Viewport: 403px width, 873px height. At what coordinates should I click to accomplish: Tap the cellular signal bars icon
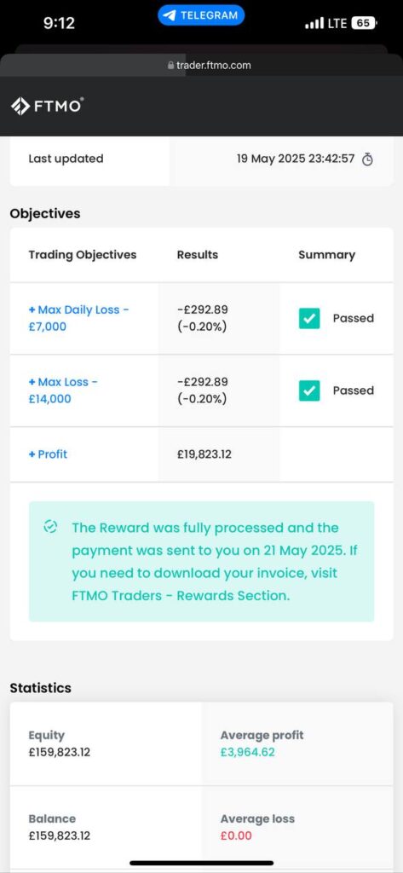(x=317, y=23)
